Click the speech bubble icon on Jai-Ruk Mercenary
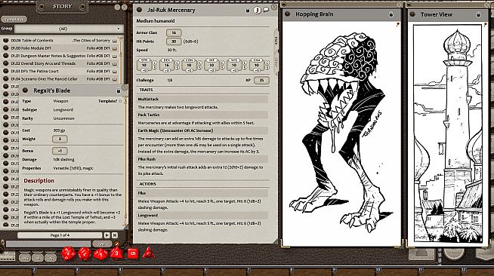 (x=266, y=10)
